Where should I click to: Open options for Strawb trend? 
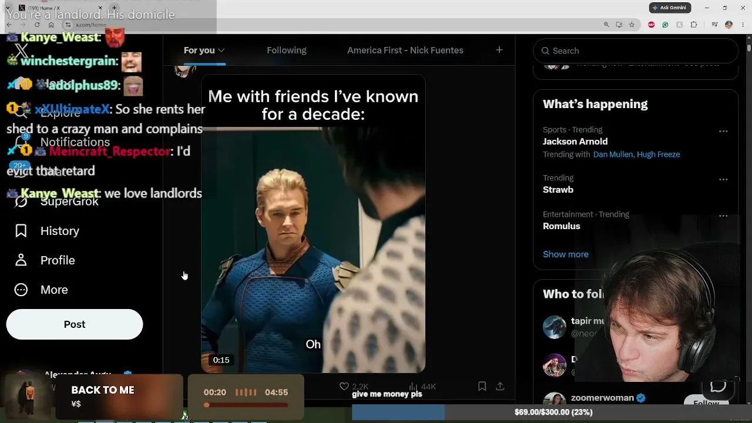(723, 179)
